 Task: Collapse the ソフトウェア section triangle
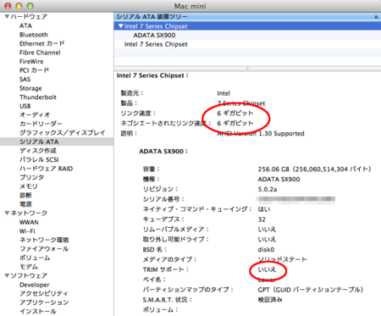click(x=7, y=275)
